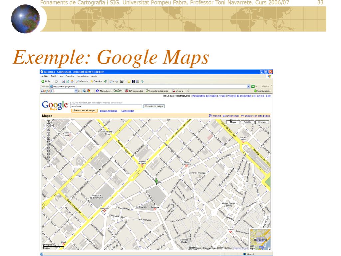This screenshot has height=256, width=341.
Task: Click the Ir go arrow button
Action: pos(253,86)
